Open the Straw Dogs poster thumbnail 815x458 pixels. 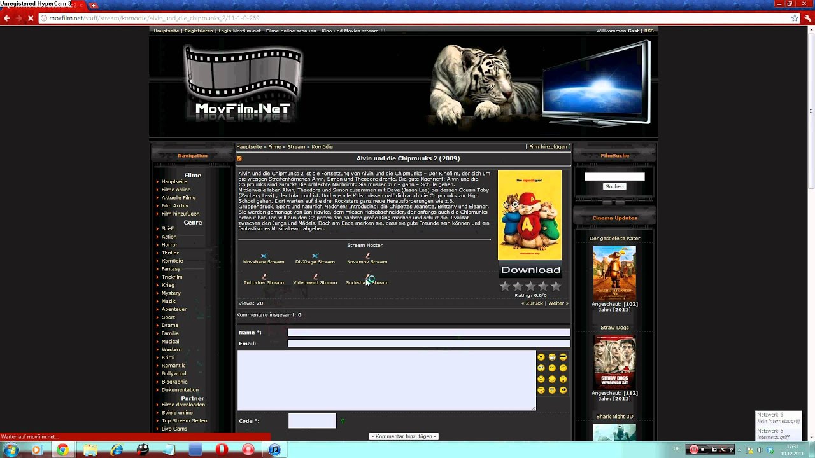tap(614, 361)
